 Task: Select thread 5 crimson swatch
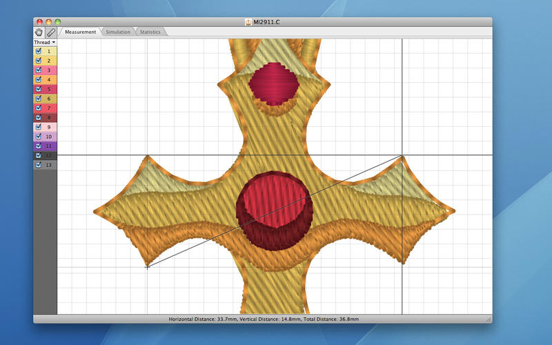(49, 89)
